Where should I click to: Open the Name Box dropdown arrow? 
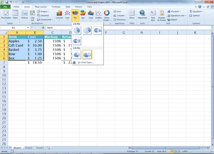pyautogui.click(x=28, y=28)
